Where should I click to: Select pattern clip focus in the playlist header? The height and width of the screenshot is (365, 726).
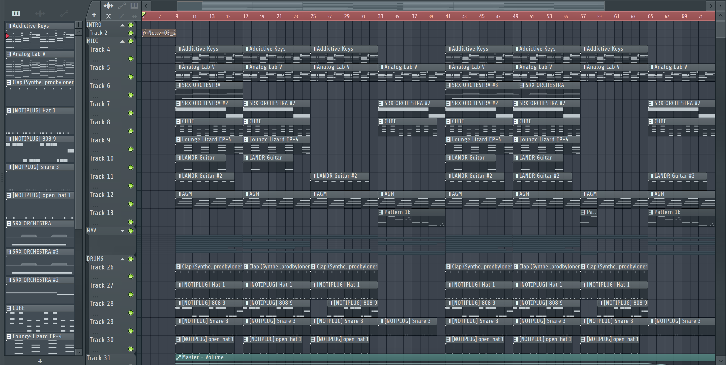tap(134, 6)
